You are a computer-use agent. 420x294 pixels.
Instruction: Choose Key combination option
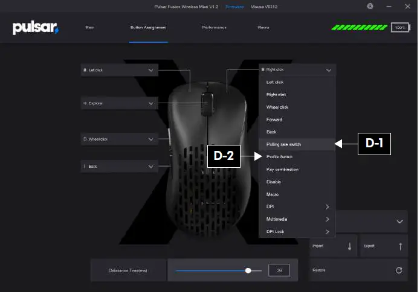298,170
